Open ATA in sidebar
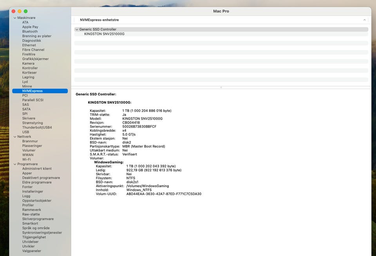376x256 pixels. click(25, 22)
